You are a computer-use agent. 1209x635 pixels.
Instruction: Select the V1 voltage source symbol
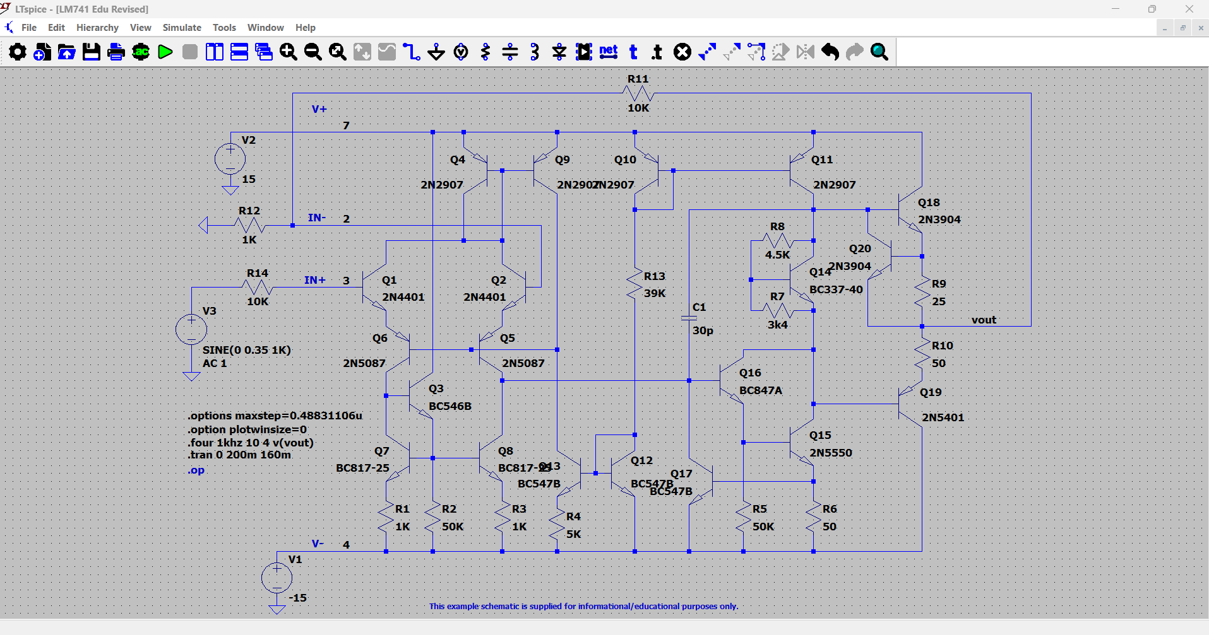click(x=277, y=578)
